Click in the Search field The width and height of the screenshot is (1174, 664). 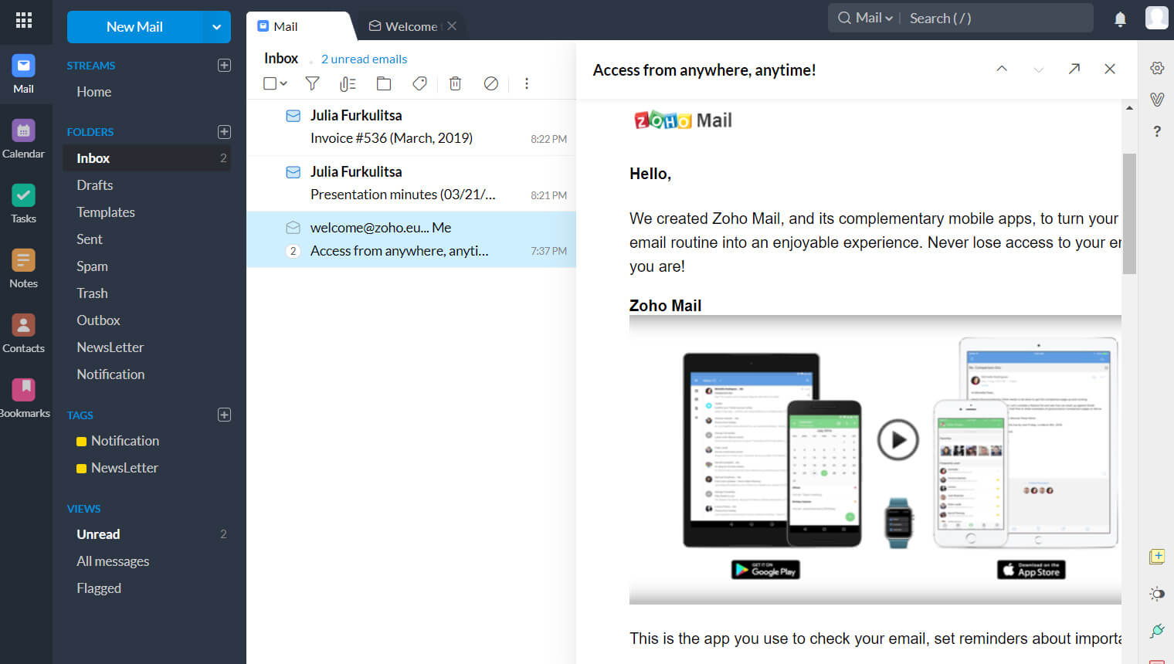[x=996, y=18]
